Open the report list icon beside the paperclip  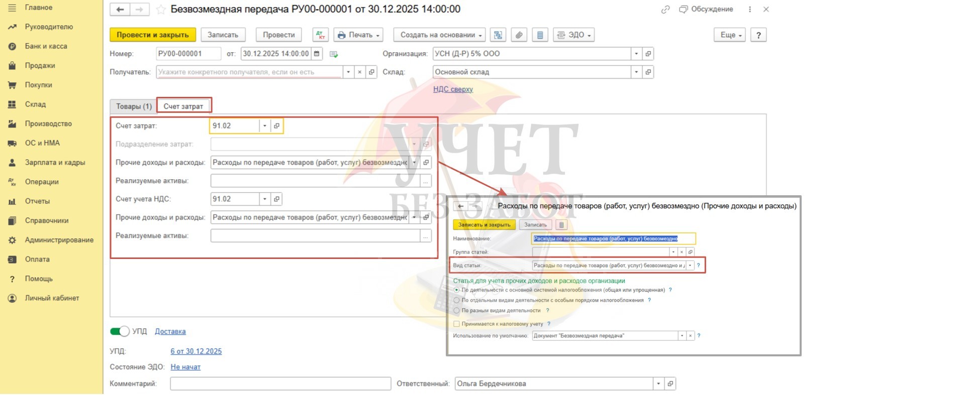[540, 35]
